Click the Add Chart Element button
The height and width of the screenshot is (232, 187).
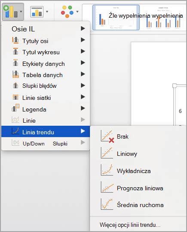[13, 12]
